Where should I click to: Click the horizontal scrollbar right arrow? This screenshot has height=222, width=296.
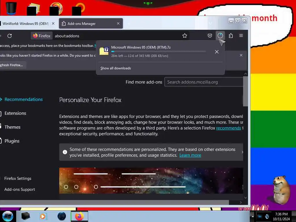240,202
